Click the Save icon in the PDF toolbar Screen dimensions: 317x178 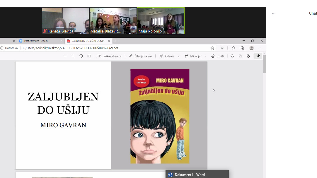coord(240,56)
